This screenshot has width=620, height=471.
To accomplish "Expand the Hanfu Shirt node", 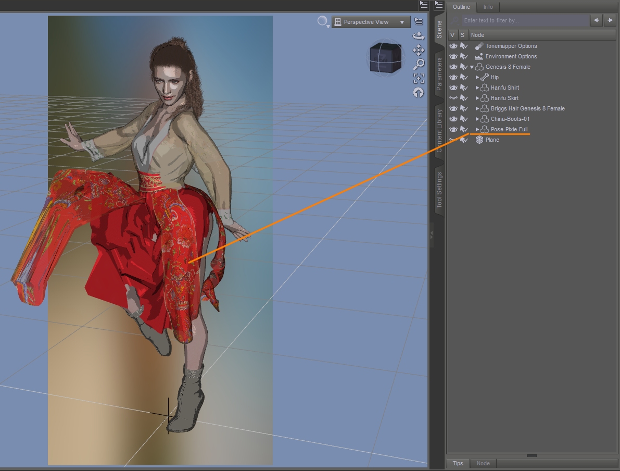I will [477, 88].
